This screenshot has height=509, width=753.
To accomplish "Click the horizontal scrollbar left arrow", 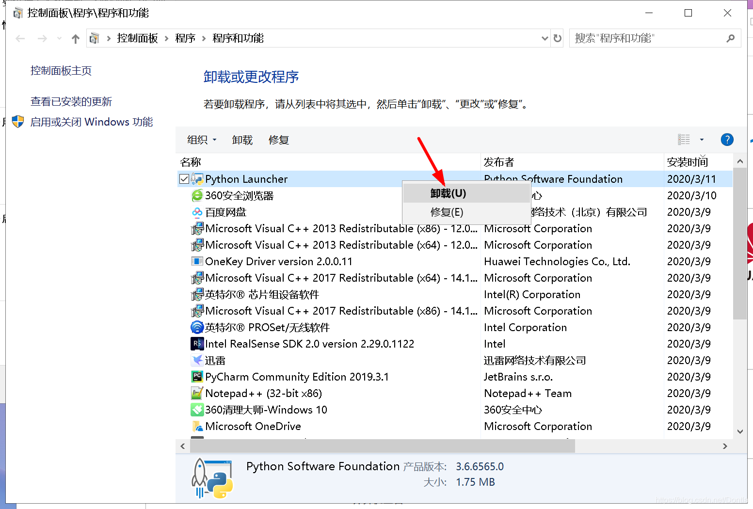I will coord(183,446).
